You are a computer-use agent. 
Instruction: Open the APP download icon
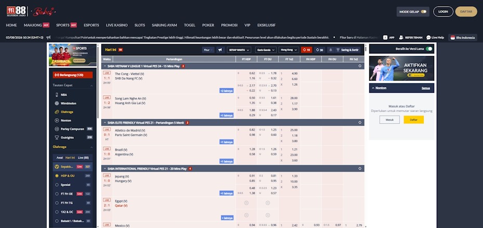(385, 37)
